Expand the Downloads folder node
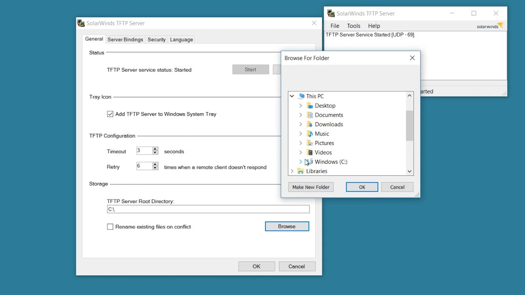This screenshot has height=295, width=525. click(301, 125)
